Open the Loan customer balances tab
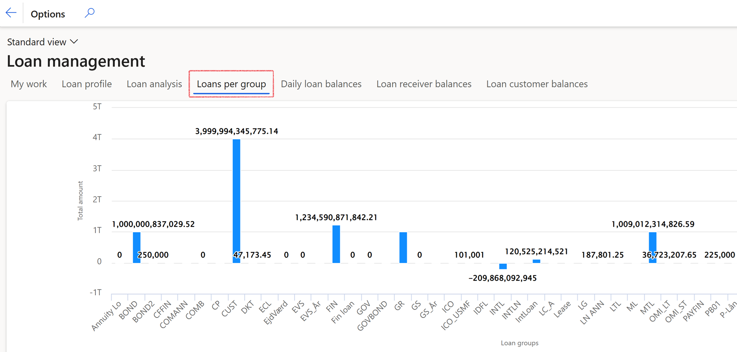This screenshot has width=737, height=352. click(536, 84)
